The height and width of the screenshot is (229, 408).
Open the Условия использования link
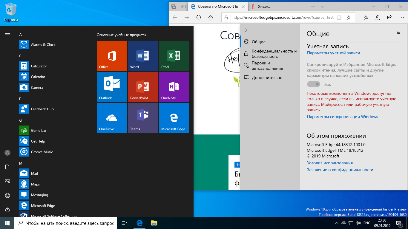click(330, 163)
